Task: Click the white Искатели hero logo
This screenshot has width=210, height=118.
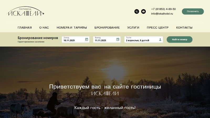Action: pos(105,94)
